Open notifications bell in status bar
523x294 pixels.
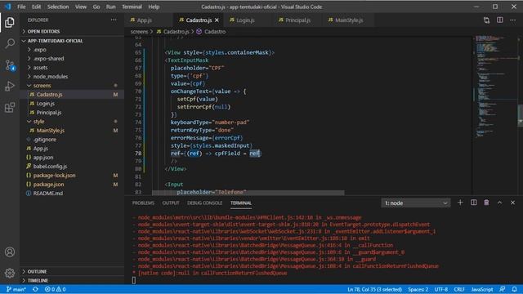[x=515, y=289]
